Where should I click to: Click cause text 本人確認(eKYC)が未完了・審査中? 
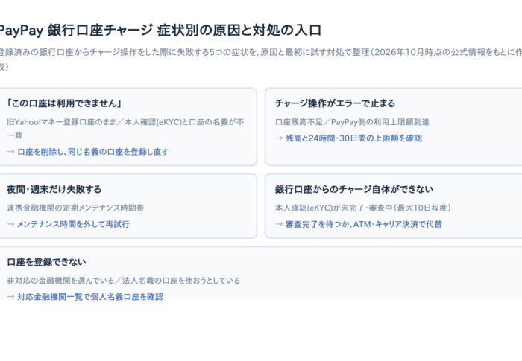pos(363,208)
